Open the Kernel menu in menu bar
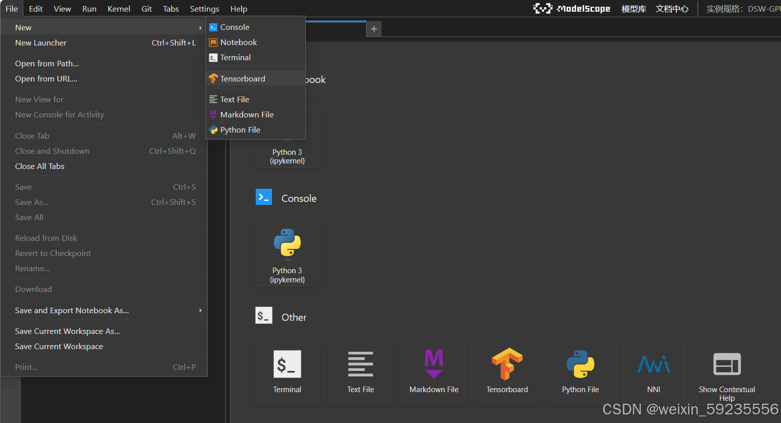781x423 pixels. point(119,9)
